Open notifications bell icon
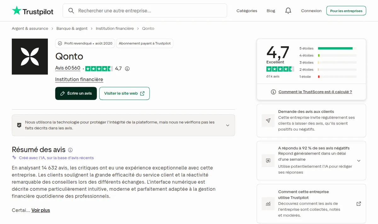378x224 pixels. [x=288, y=11]
